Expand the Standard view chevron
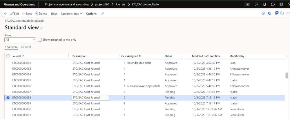 point(41,28)
